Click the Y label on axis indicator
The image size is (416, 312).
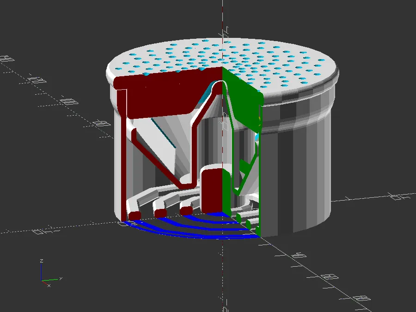click(x=61, y=279)
